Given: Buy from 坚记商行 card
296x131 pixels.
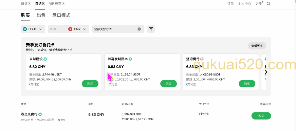Looking at the screenshot, I should click(247, 84).
